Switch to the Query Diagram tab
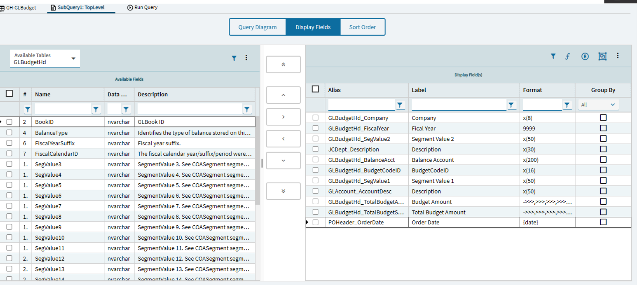This screenshot has width=637, height=285. tap(257, 27)
